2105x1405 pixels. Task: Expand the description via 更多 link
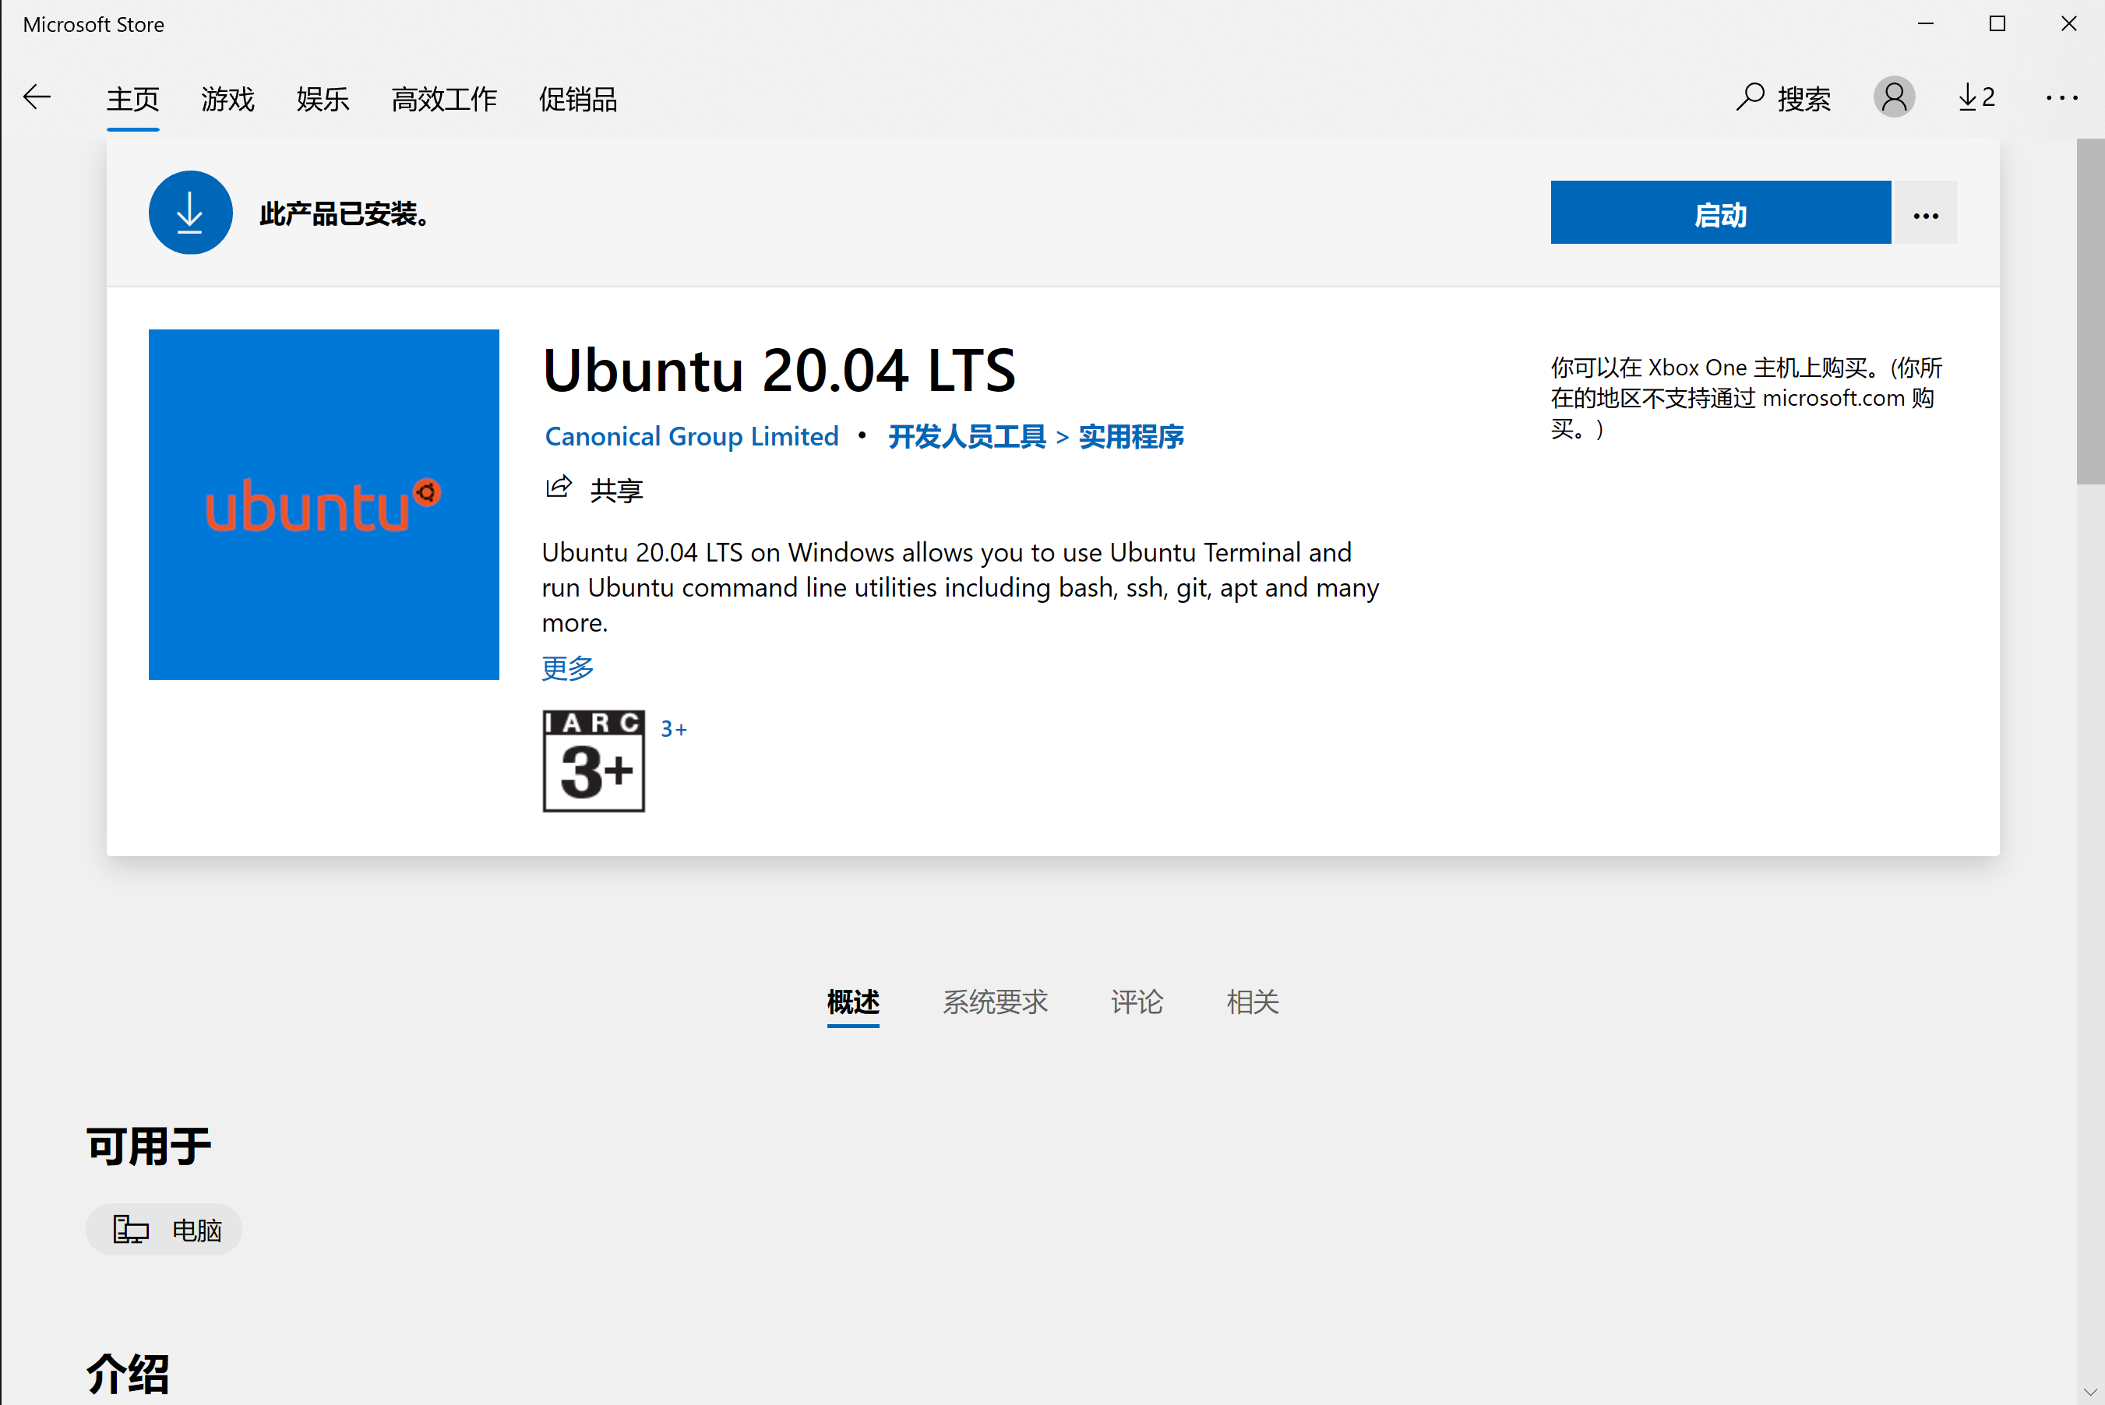click(566, 667)
